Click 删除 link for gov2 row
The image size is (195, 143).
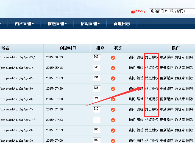(190, 78)
